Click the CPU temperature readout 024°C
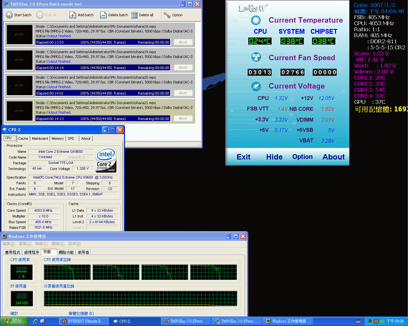Viewport: 408px width, 326px height. click(260, 41)
